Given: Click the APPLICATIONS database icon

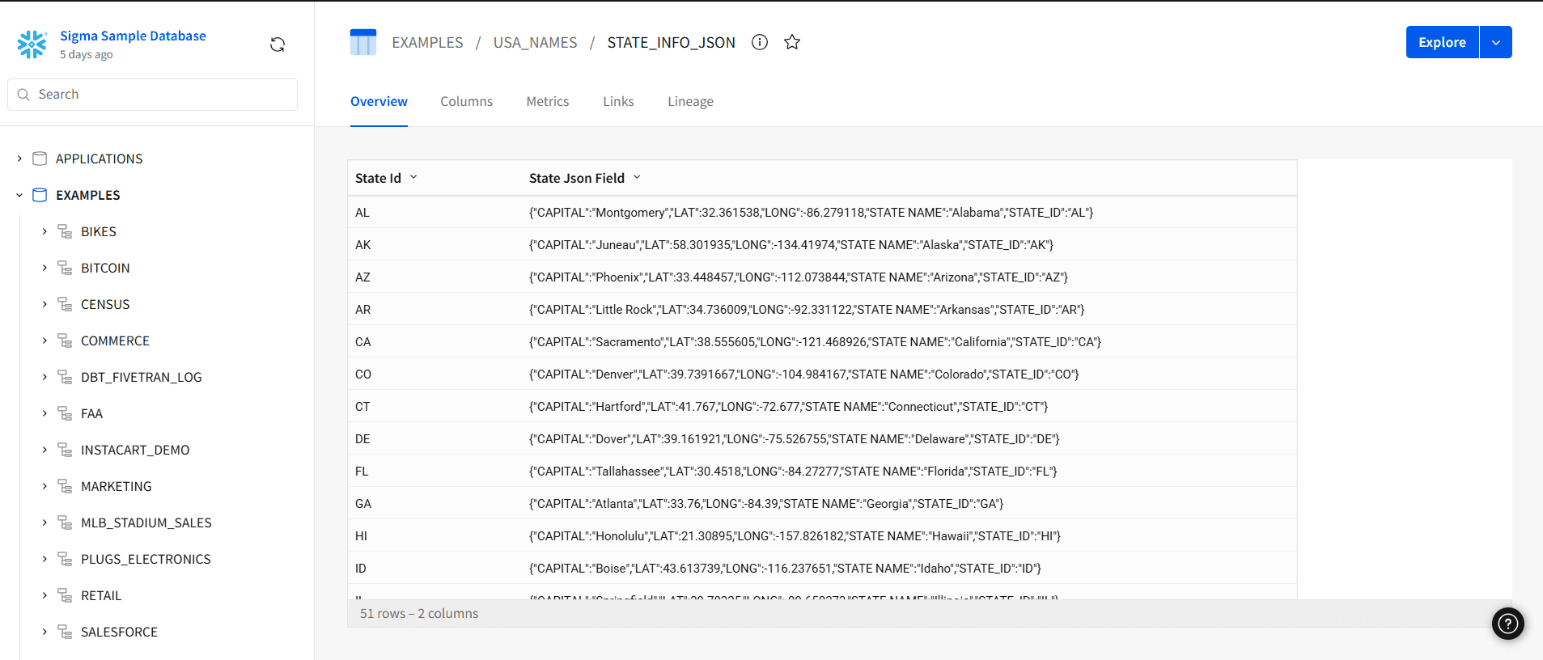Looking at the screenshot, I should pyautogui.click(x=40, y=159).
